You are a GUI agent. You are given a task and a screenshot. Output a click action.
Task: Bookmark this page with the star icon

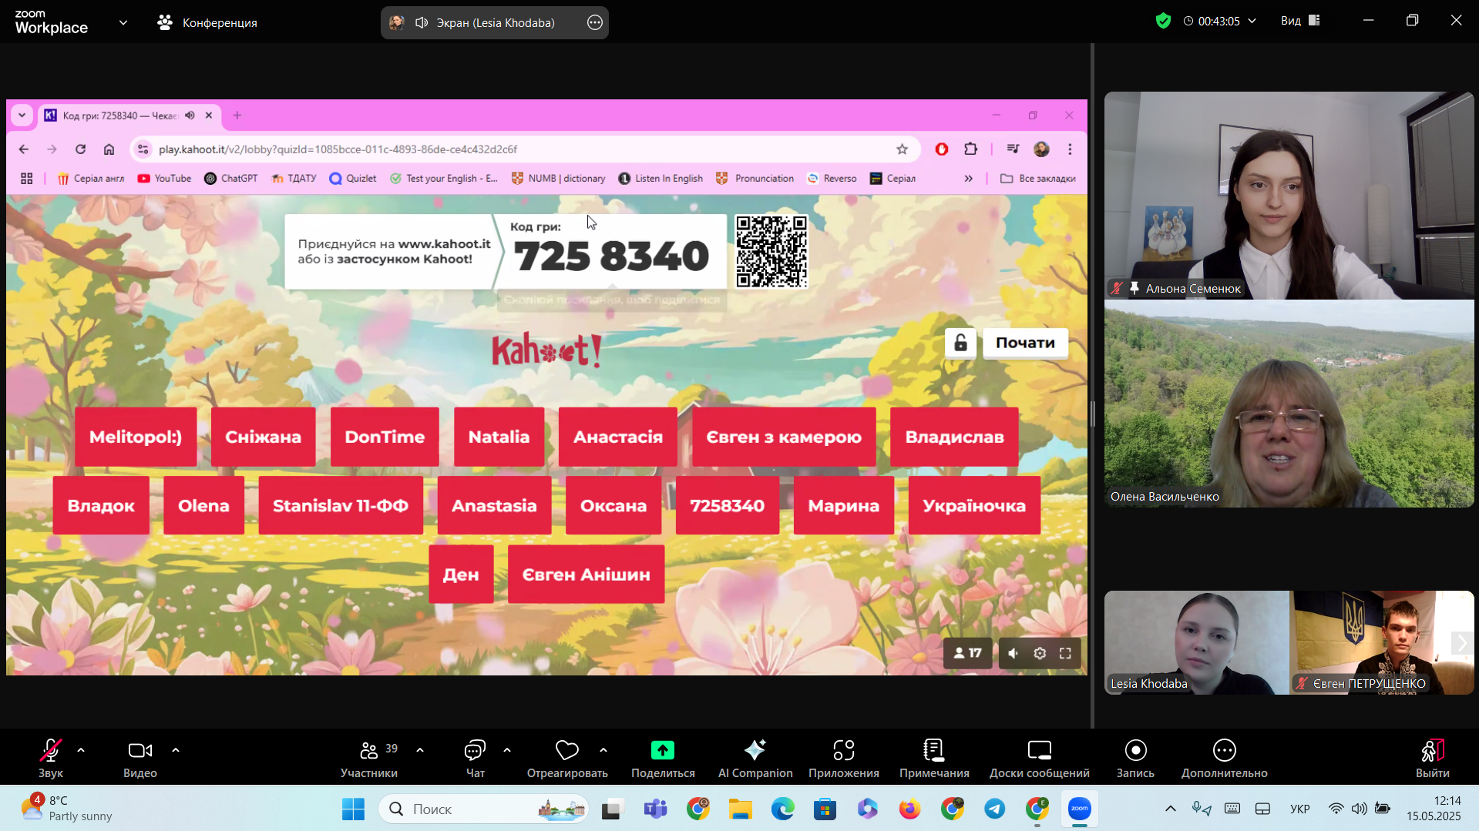[x=902, y=149]
